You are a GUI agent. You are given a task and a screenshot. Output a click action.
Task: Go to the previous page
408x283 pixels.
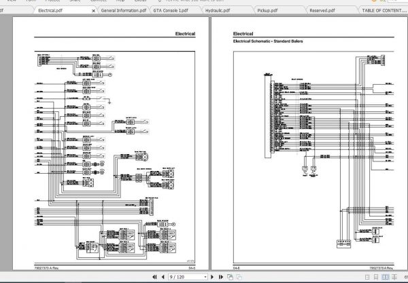(x=163, y=277)
